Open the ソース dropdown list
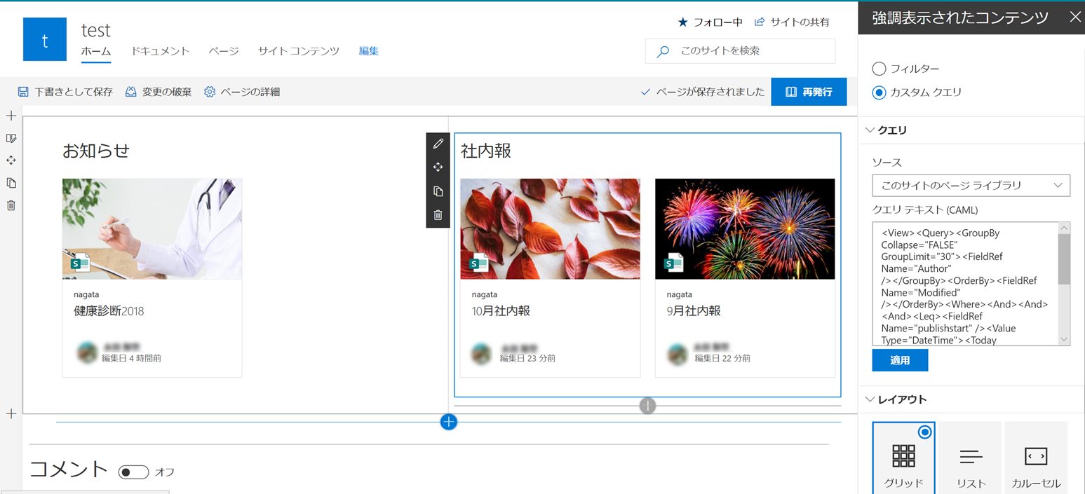Viewport: 1085px width, 494px height. point(971,186)
